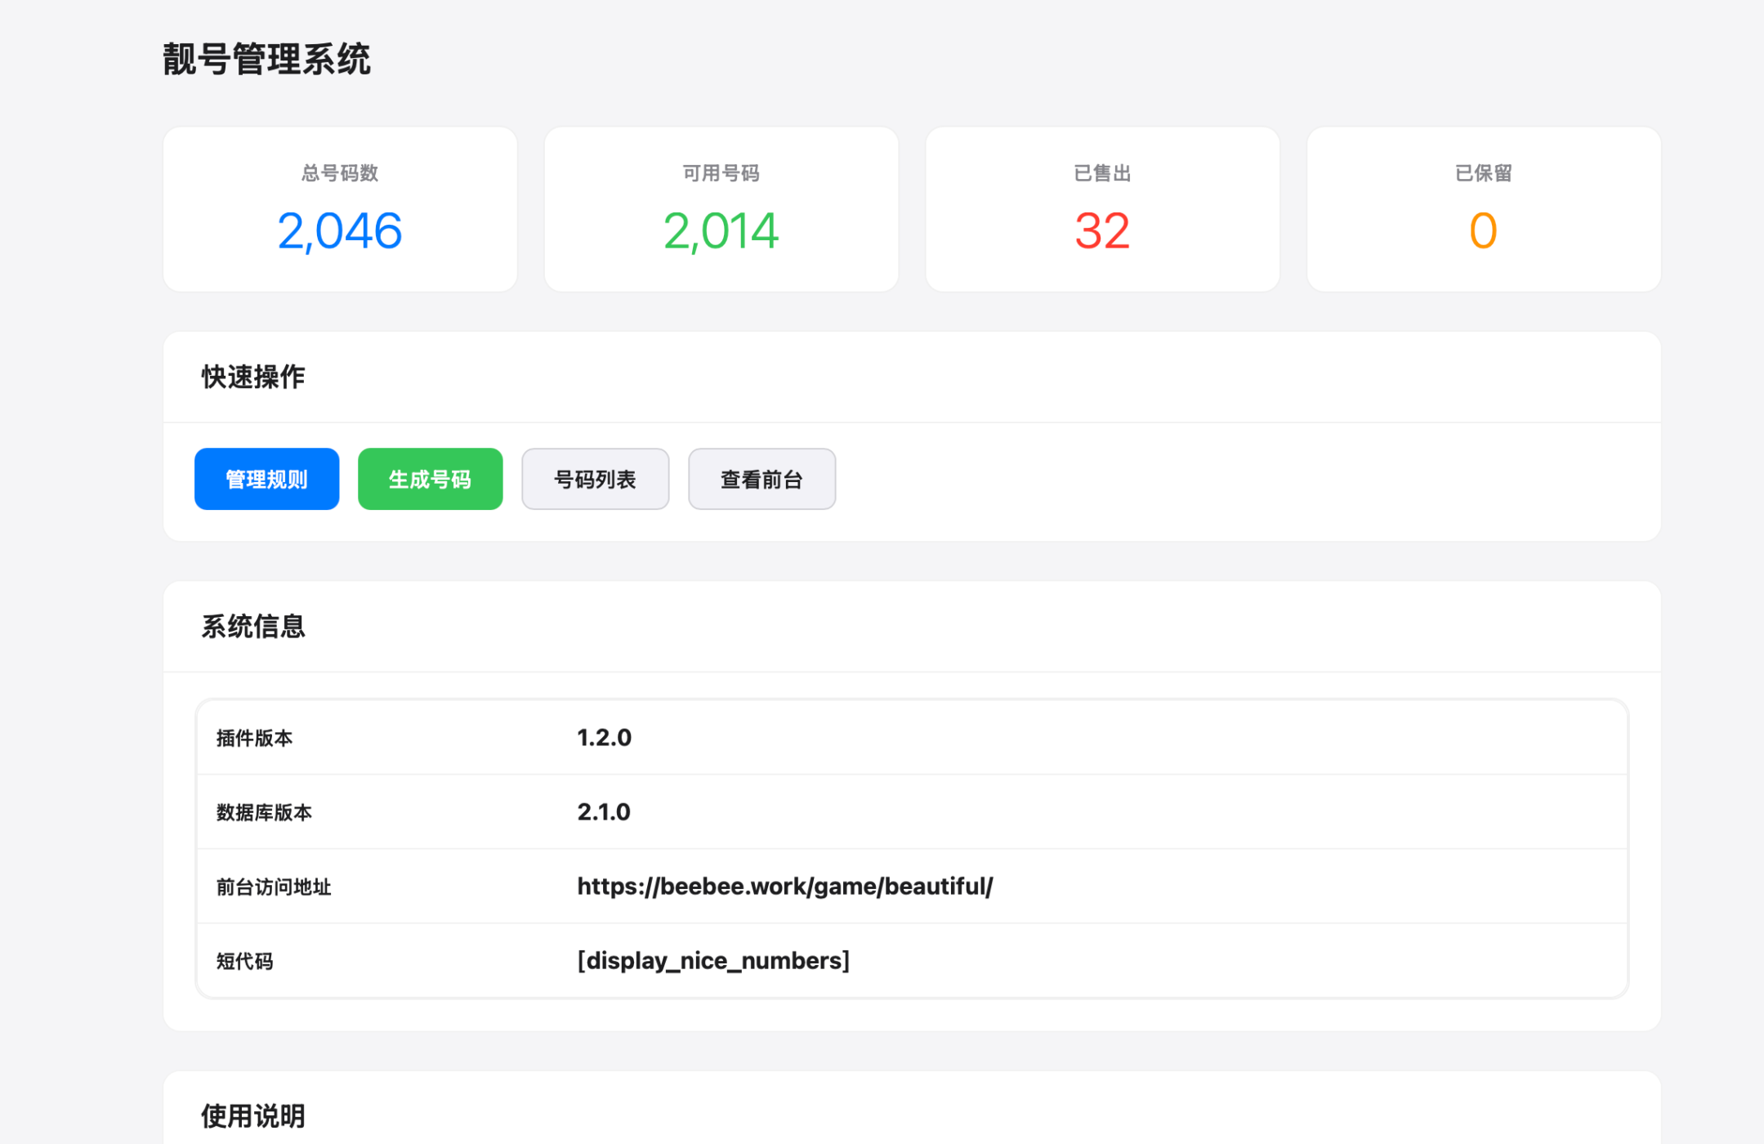
Task: Click the 快速操作 section heading
Action: (253, 377)
